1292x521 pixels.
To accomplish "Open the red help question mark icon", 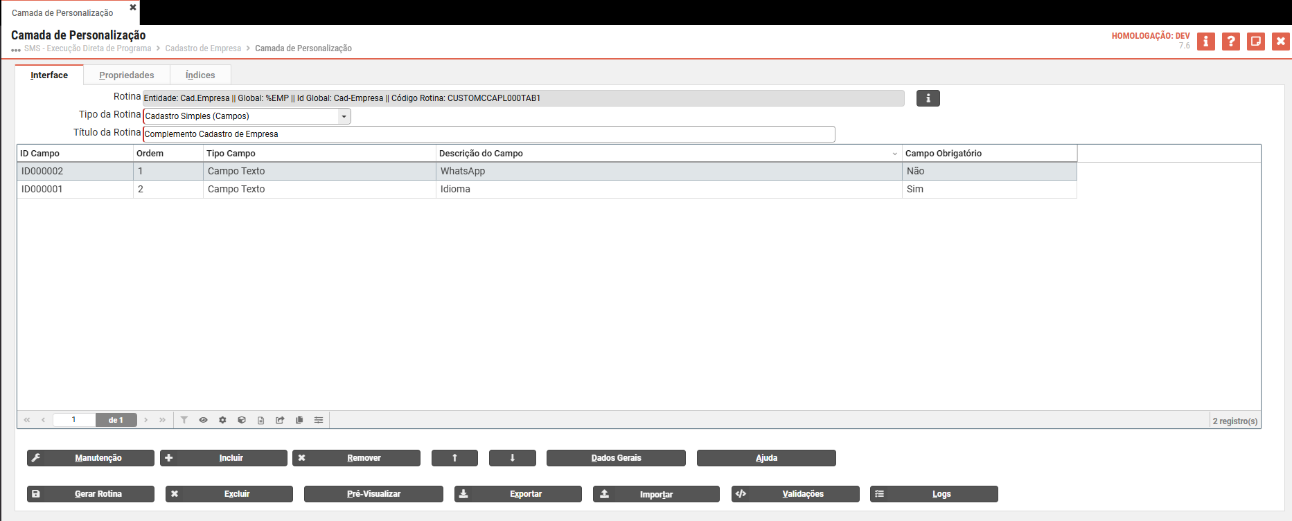I will pos(1230,42).
